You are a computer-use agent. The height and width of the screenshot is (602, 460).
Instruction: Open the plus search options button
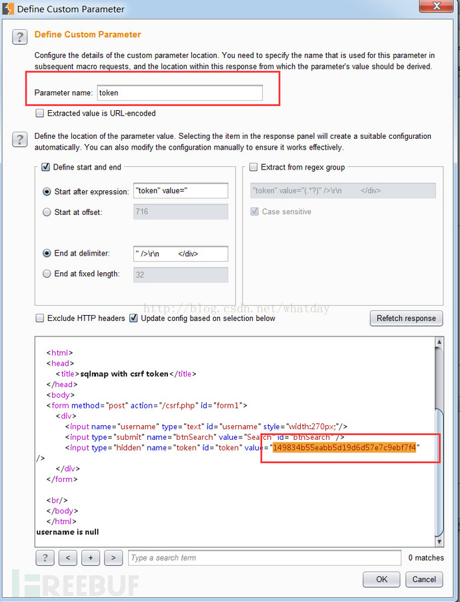pos(91,558)
